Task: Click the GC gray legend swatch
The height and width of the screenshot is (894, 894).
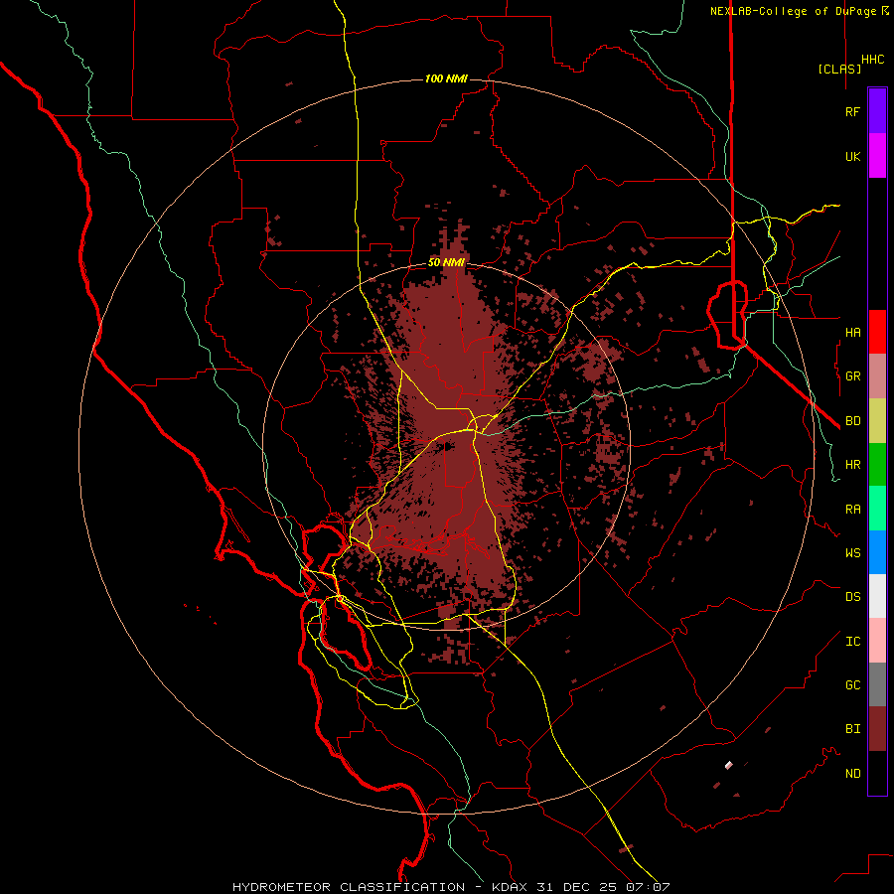Action: 877,684
